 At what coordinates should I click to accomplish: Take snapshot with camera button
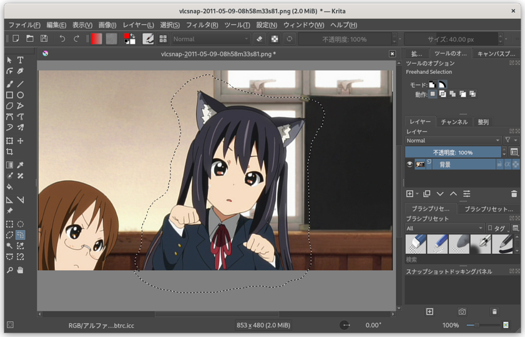(x=462, y=312)
